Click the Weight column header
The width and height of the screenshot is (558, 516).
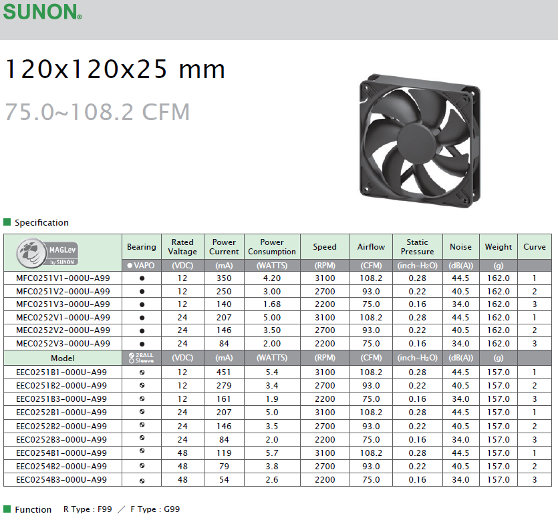coord(499,246)
